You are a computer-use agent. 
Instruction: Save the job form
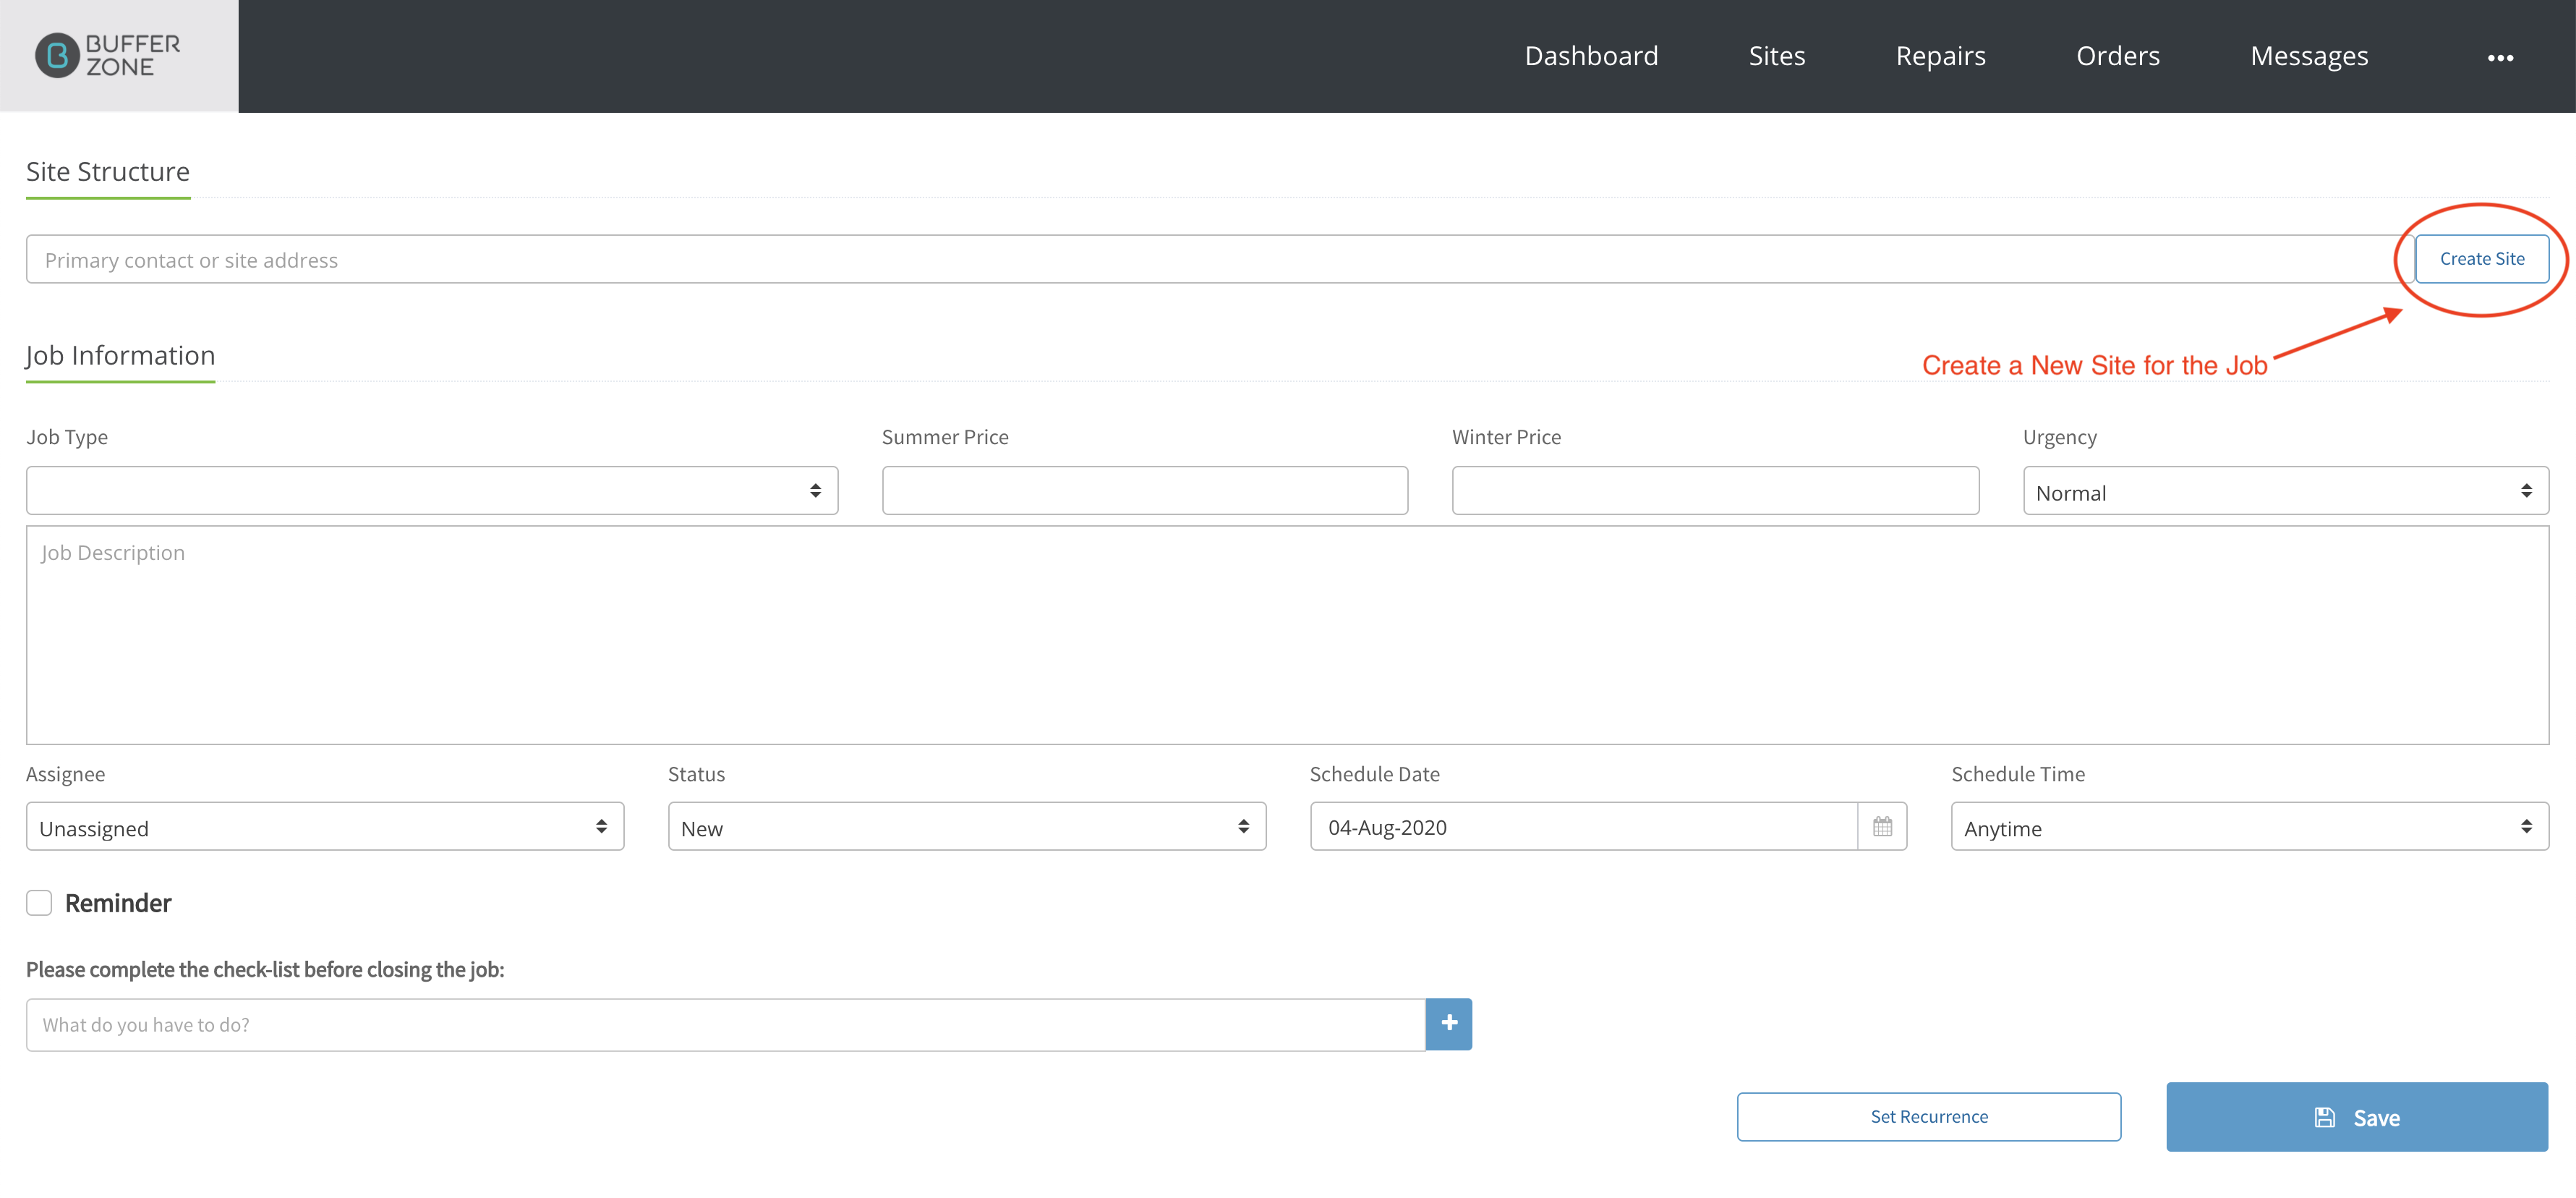pos(2357,1117)
